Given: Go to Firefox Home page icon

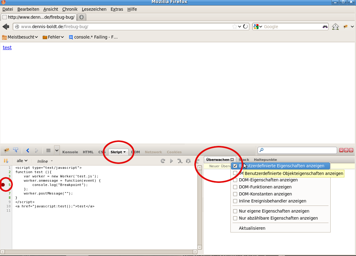Looking at the screenshot, I should (x=335, y=27).
